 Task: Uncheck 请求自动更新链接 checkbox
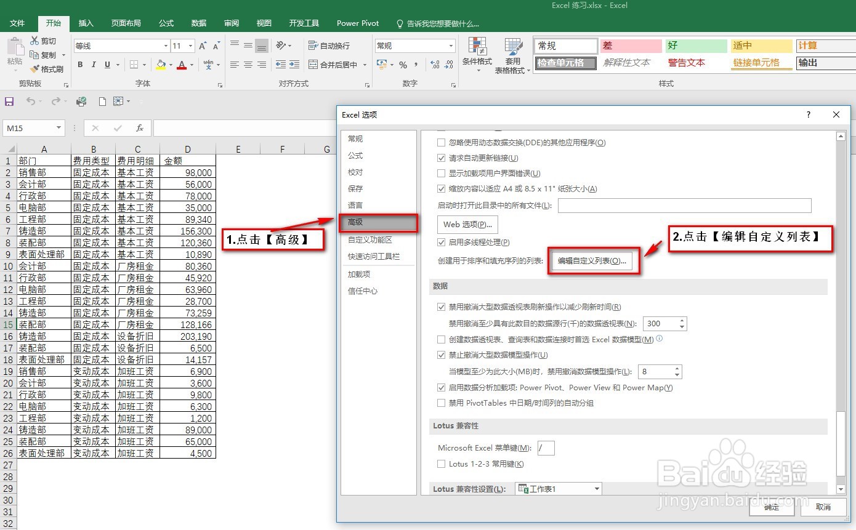[441, 158]
